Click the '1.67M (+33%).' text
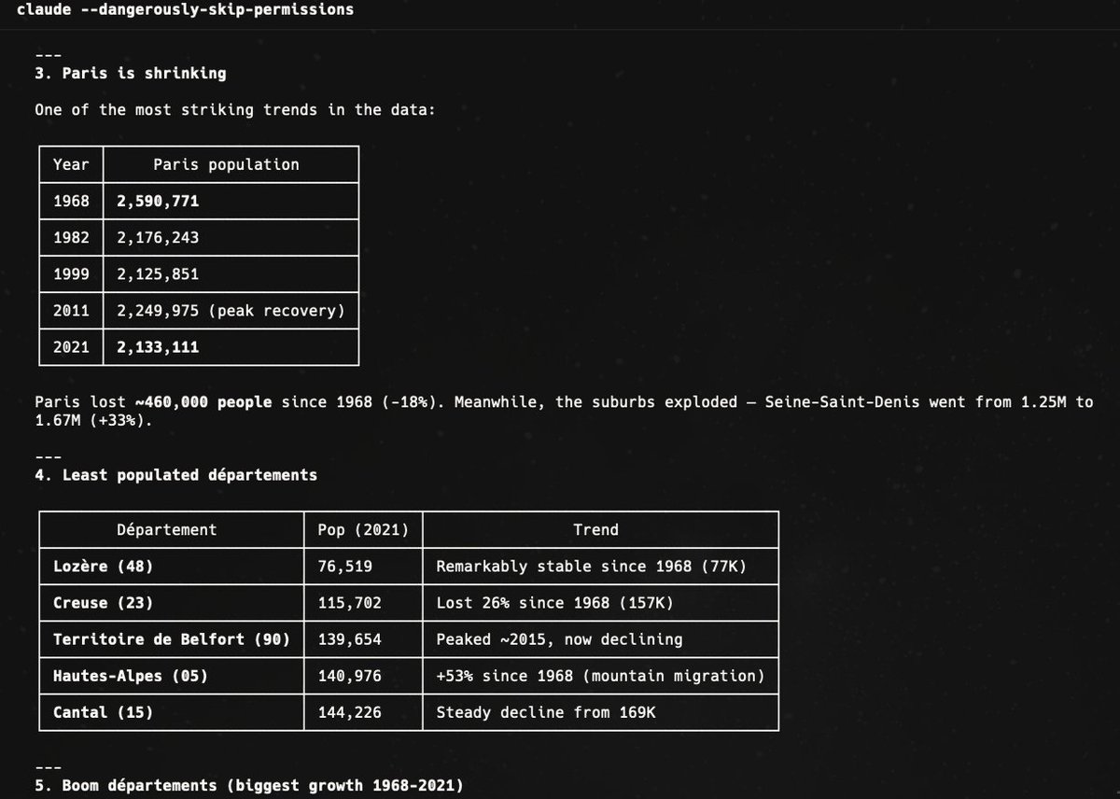The height and width of the screenshot is (799, 1120). click(93, 420)
